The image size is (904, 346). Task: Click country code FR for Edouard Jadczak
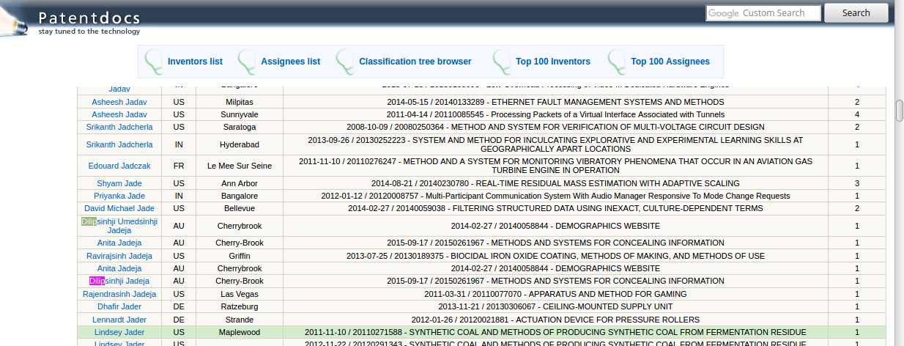pyautogui.click(x=179, y=166)
